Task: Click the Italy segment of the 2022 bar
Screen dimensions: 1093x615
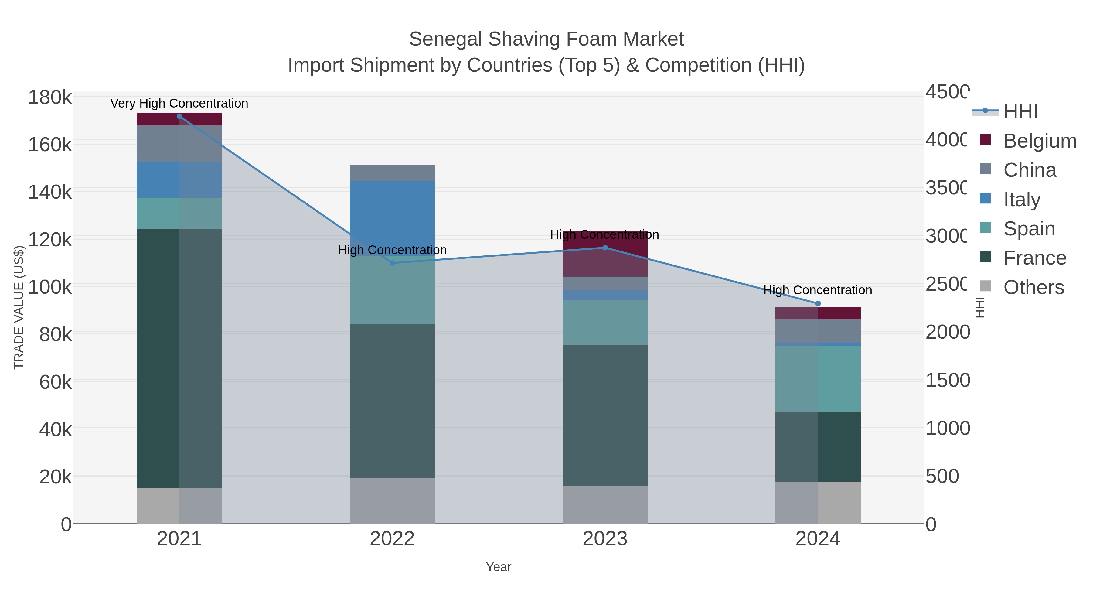Action: (392, 218)
